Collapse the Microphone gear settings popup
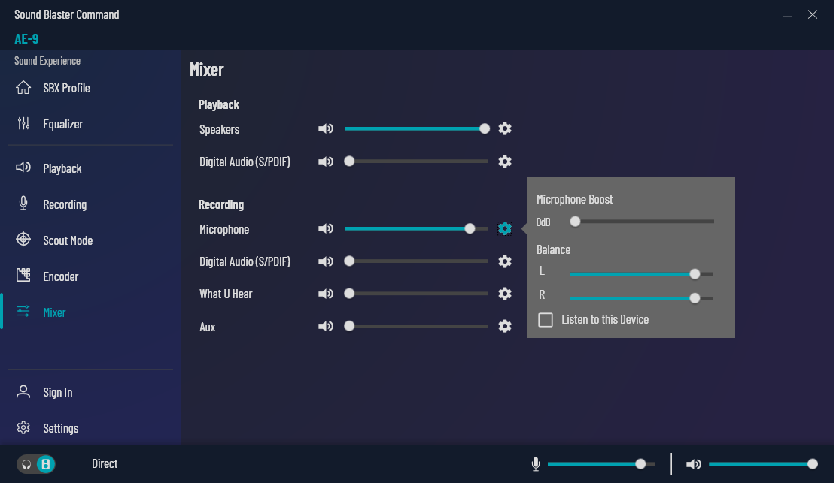836x483 pixels. 505,229
